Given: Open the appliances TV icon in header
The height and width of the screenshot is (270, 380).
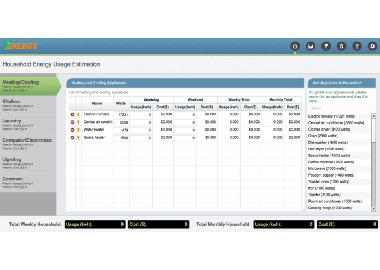Looking at the screenshot, I should click(x=295, y=46).
